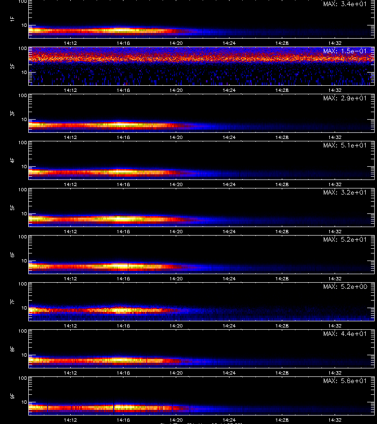Click 14:32 tick label under 5F panel
The image size is (377, 424).
335,231
